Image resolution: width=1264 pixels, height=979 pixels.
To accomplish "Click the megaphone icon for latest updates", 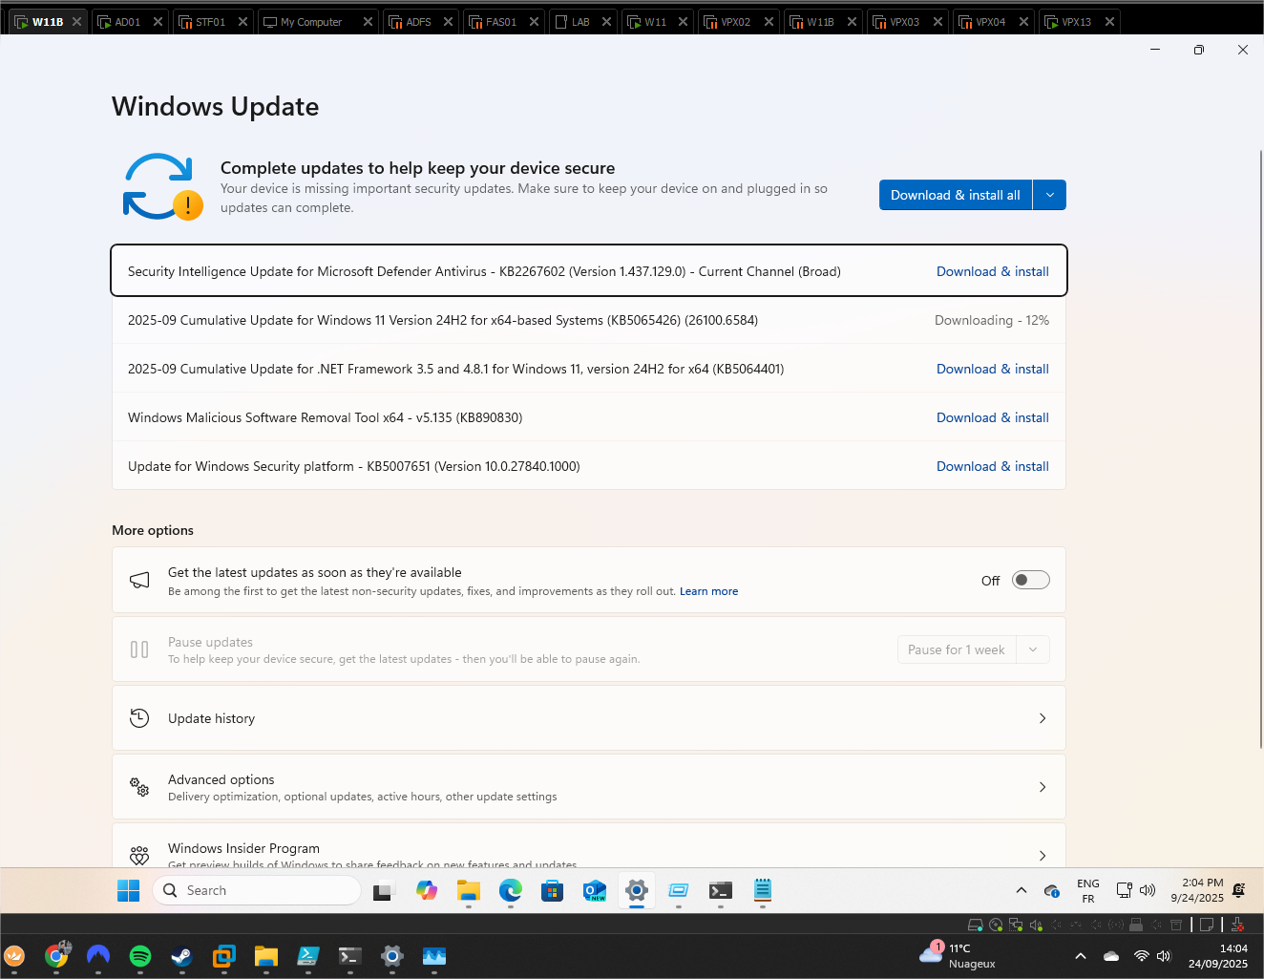I will click(139, 580).
